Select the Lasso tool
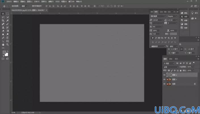200x114 pixels. (3, 17)
